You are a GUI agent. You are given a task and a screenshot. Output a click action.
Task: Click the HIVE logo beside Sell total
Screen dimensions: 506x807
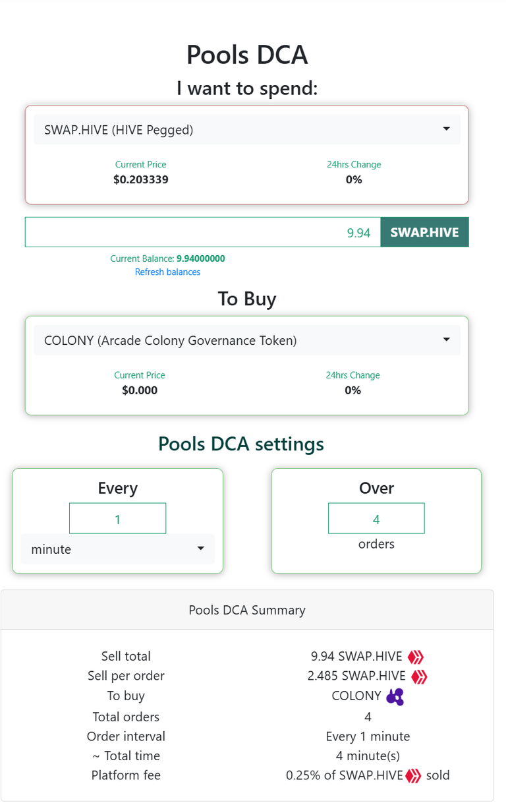click(x=416, y=657)
